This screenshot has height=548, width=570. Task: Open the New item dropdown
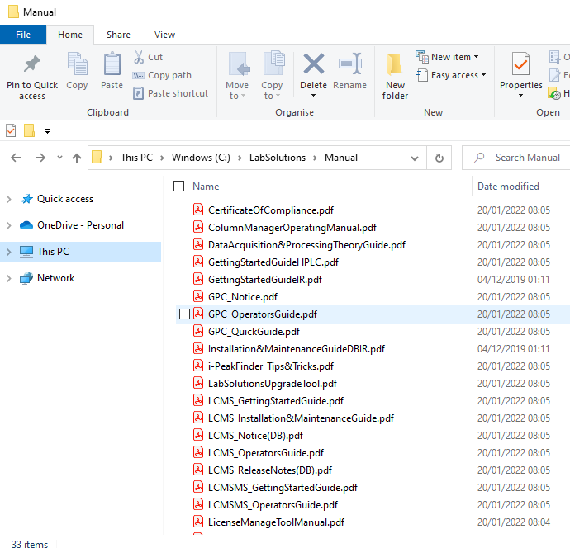477,57
